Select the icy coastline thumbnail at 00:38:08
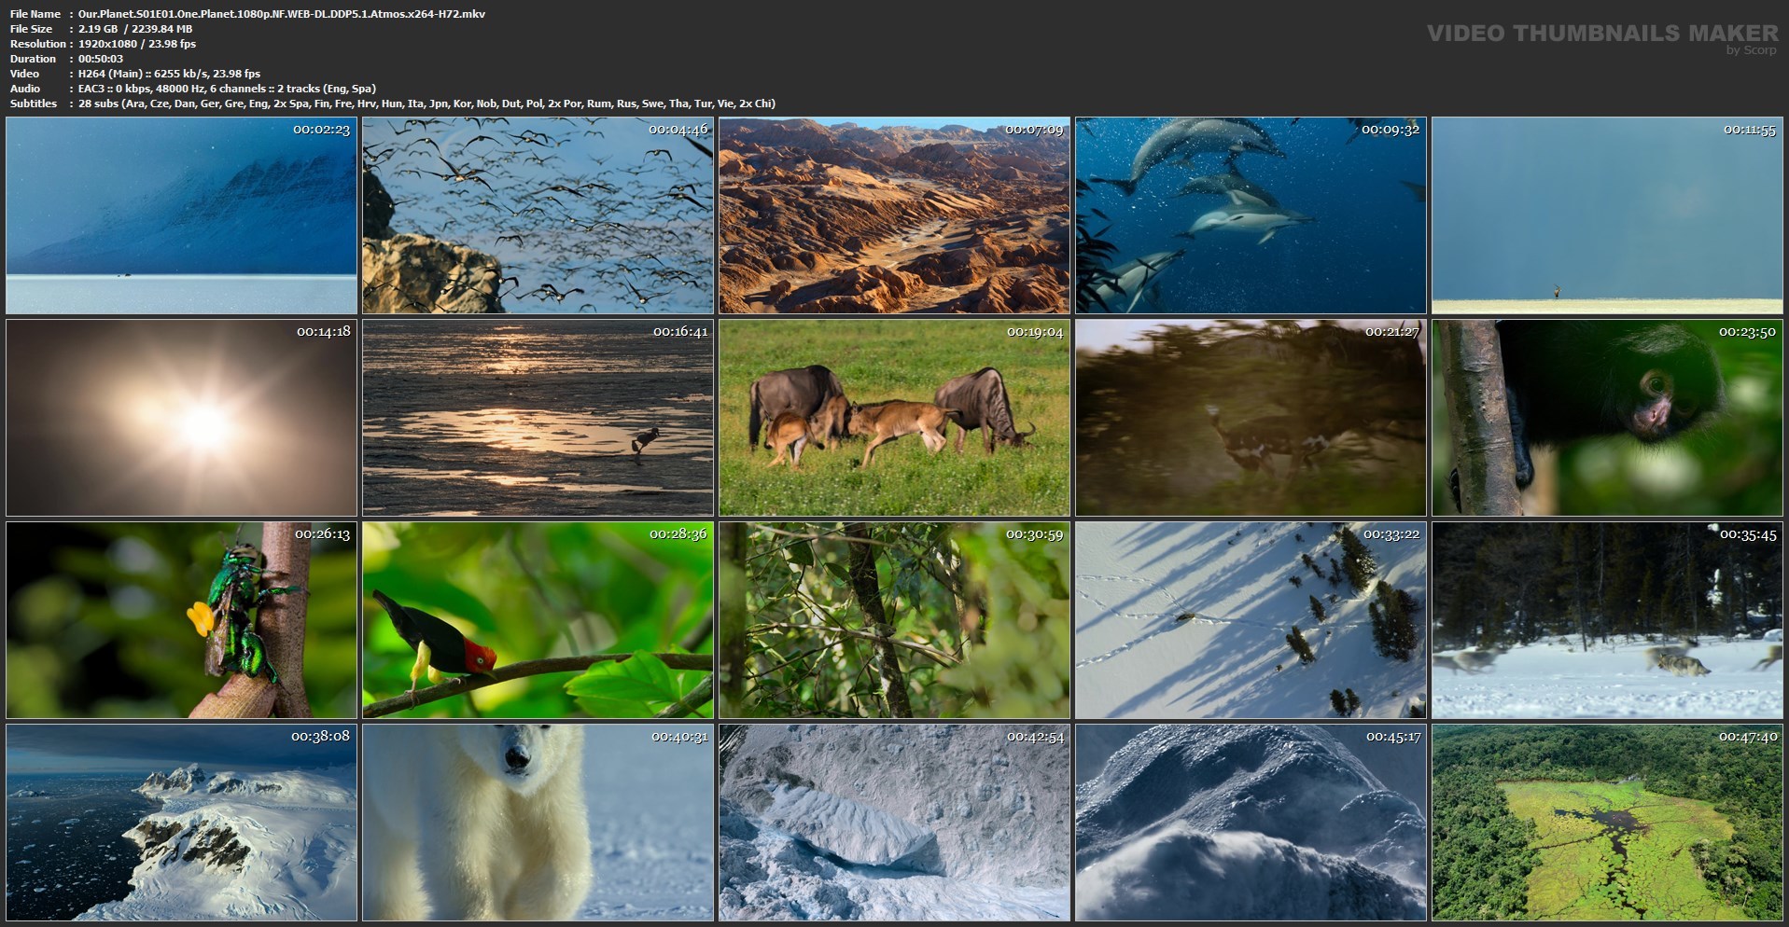 [181, 823]
